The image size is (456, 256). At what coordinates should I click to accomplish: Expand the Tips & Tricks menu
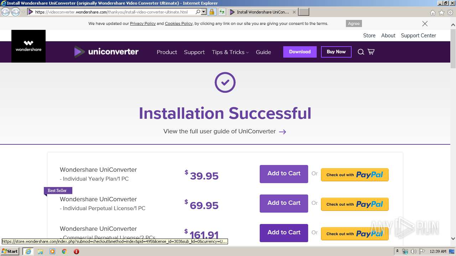click(x=230, y=52)
